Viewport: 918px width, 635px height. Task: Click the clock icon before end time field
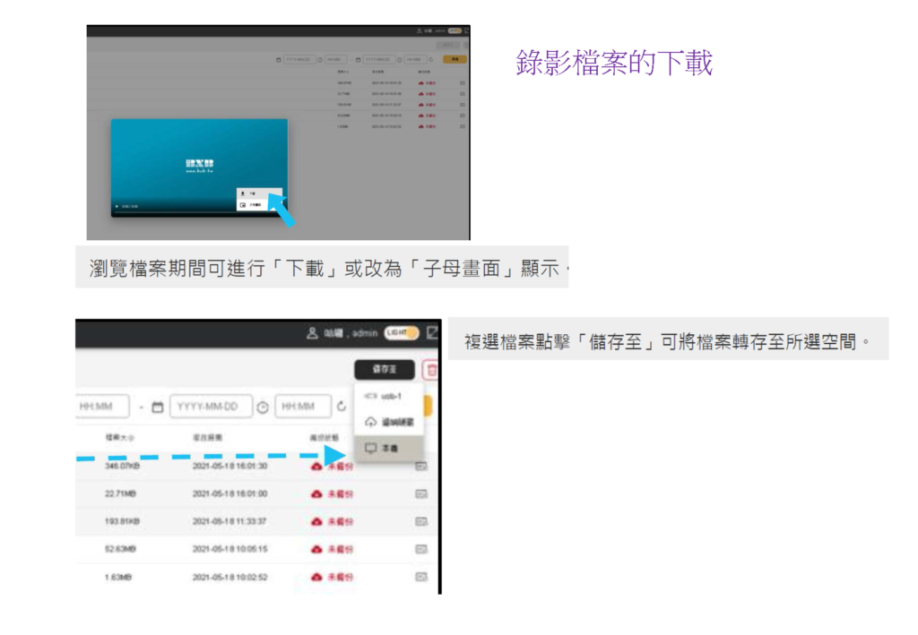point(263,407)
